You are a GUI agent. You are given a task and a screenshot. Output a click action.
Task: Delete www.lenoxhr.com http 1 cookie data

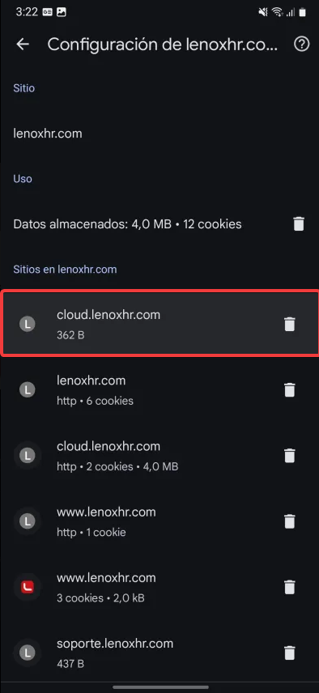click(289, 521)
